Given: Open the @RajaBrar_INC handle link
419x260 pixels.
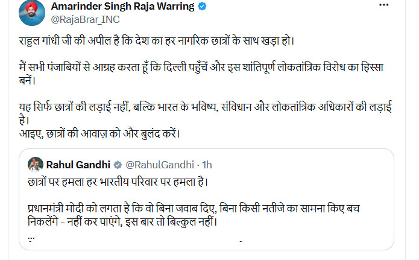Looking at the screenshot, I should point(85,19).
